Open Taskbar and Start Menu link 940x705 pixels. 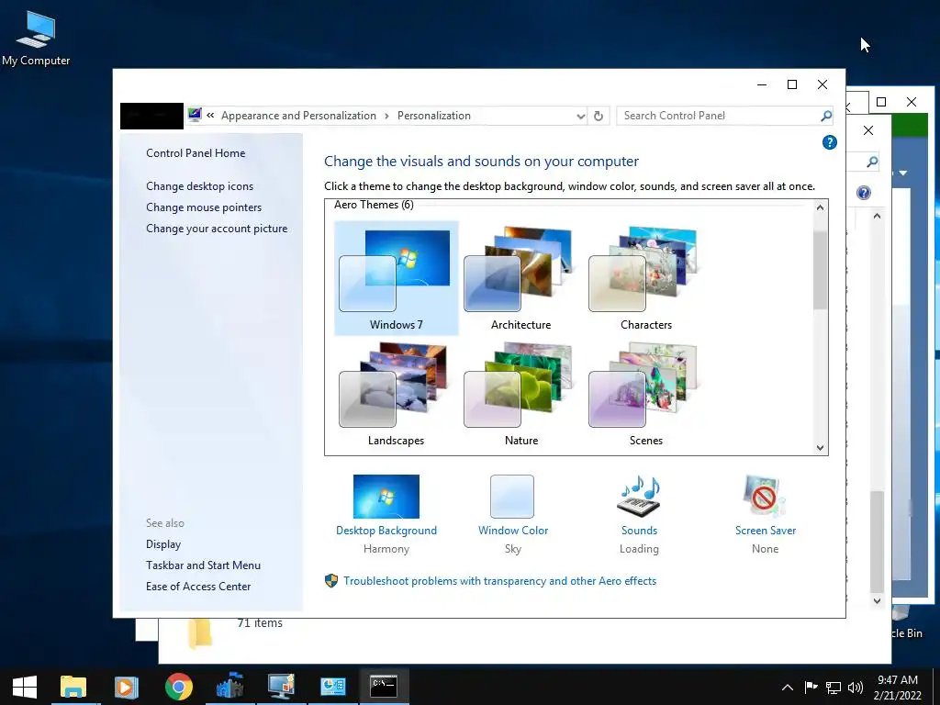click(203, 565)
